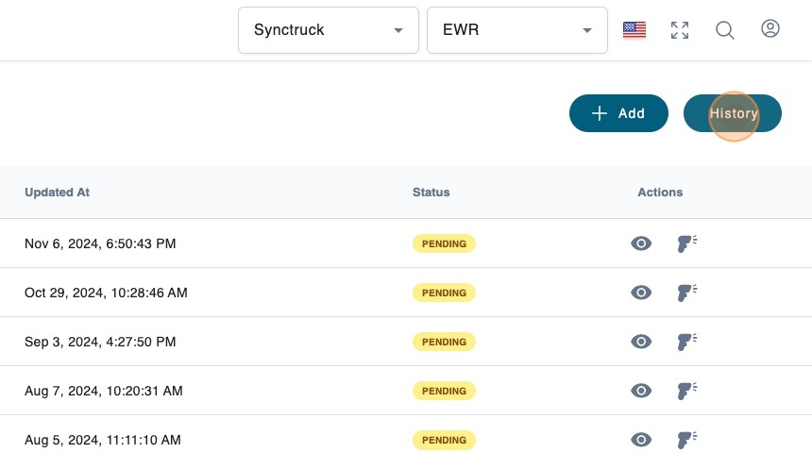Open the search magnifier icon

[x=724, y=30]
